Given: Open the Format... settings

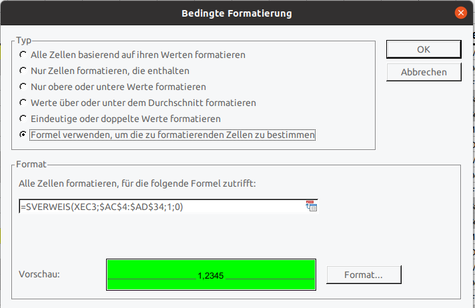Looking at the screenshot, I should coord(363,274).
